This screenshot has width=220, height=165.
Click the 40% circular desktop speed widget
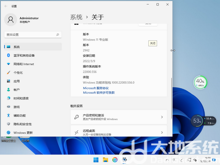click(x=200, y=82)
